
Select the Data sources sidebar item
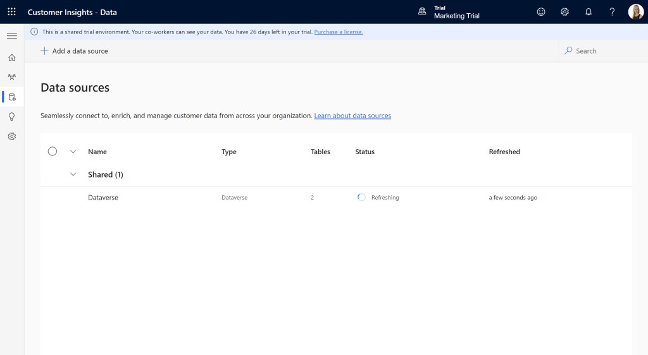(x=11, y=97)
